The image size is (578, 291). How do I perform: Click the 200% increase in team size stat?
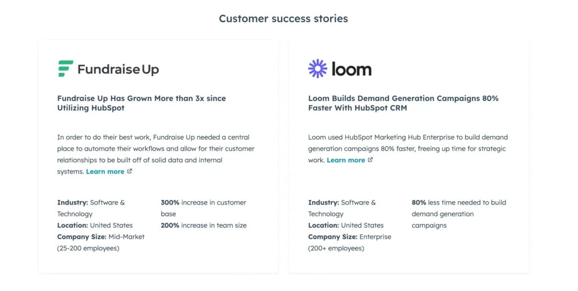coord(203,225)
